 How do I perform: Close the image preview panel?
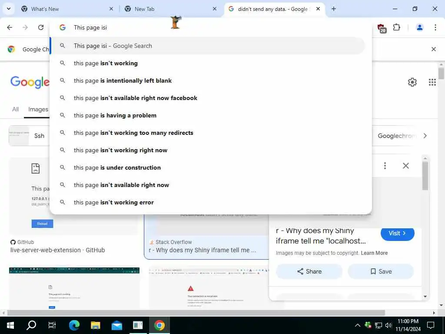point(405,166)
